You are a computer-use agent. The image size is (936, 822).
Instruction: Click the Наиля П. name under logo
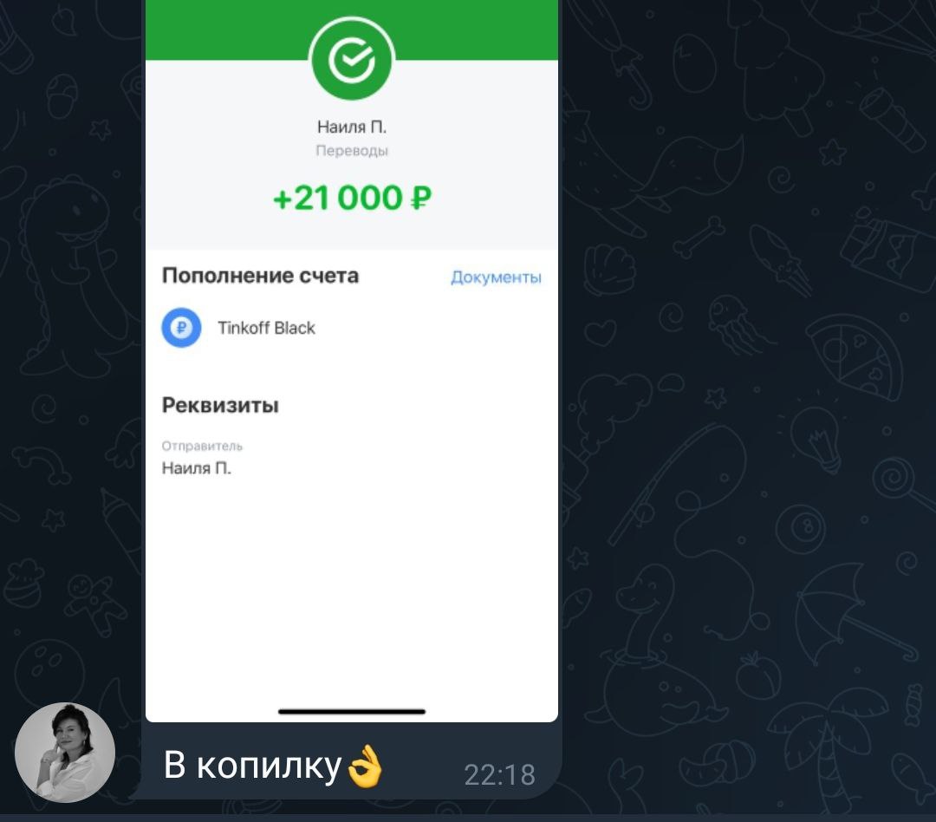(352, 127)
